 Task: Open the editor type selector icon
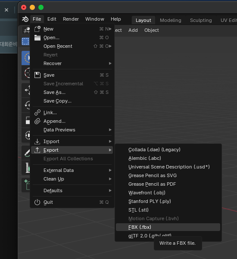pos(26,30)
